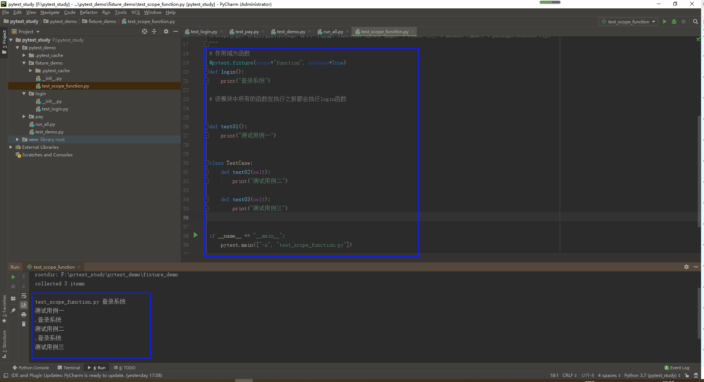
Task: Open the Navigate menu
Action: pyautogui.click(x=50, y=12)
